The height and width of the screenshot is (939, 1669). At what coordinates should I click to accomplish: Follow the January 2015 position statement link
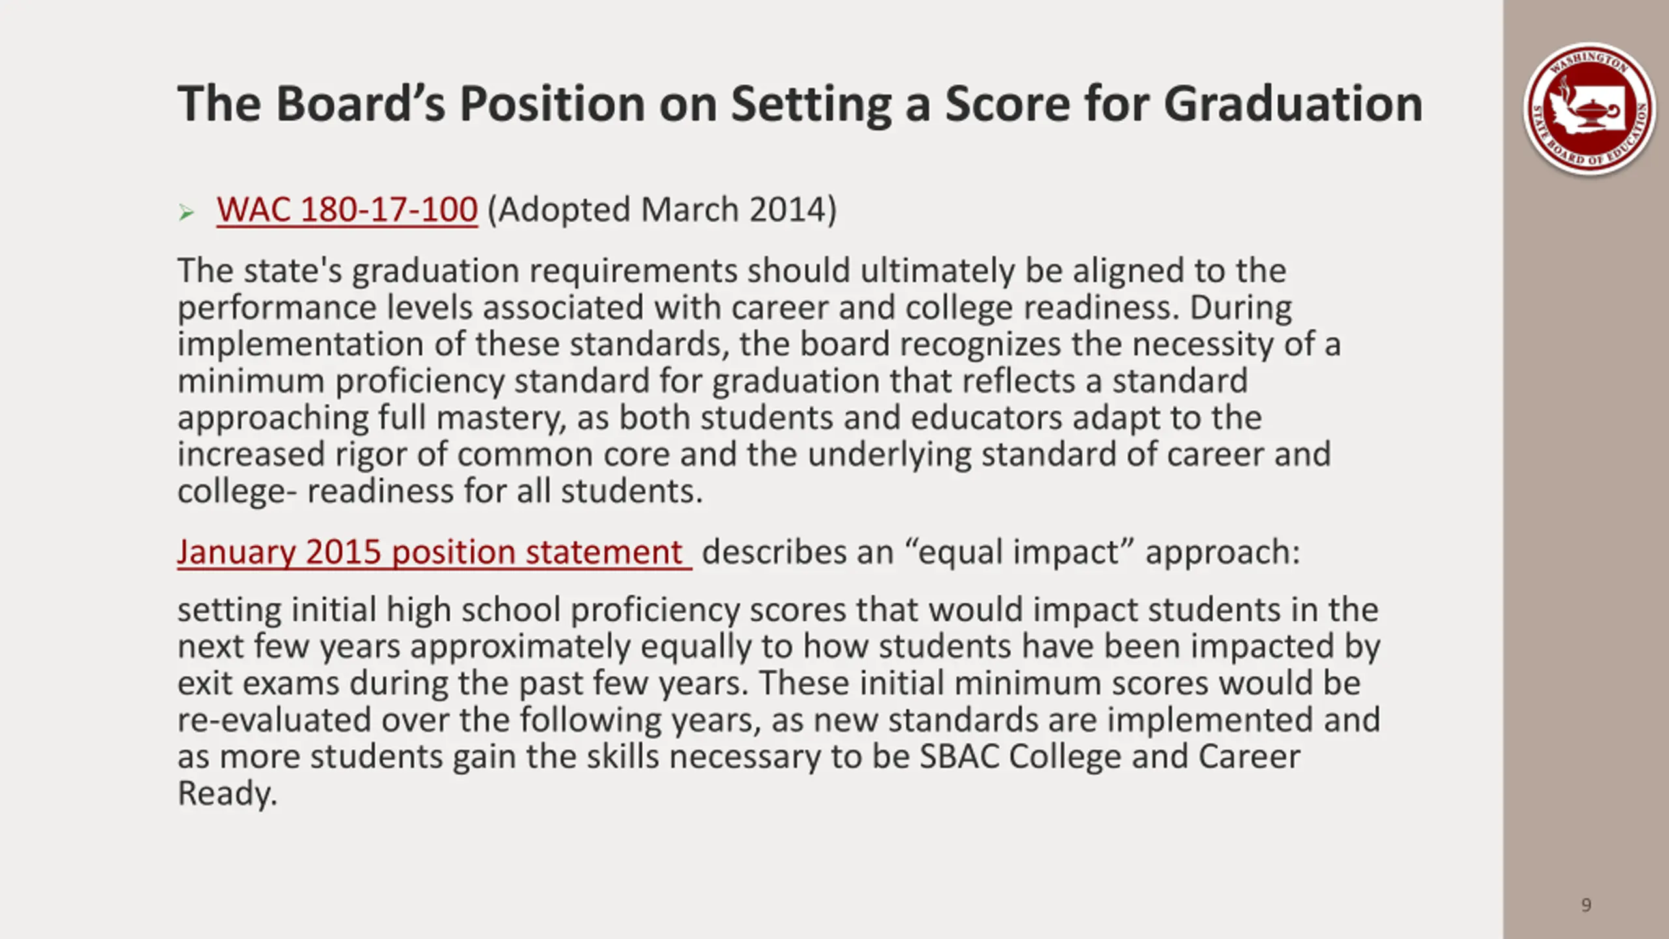(x=430, y=552)
